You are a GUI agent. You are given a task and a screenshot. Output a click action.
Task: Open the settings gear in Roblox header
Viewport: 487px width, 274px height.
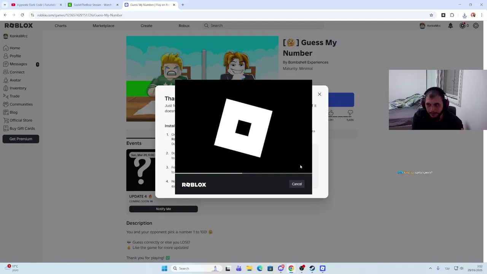476,25
